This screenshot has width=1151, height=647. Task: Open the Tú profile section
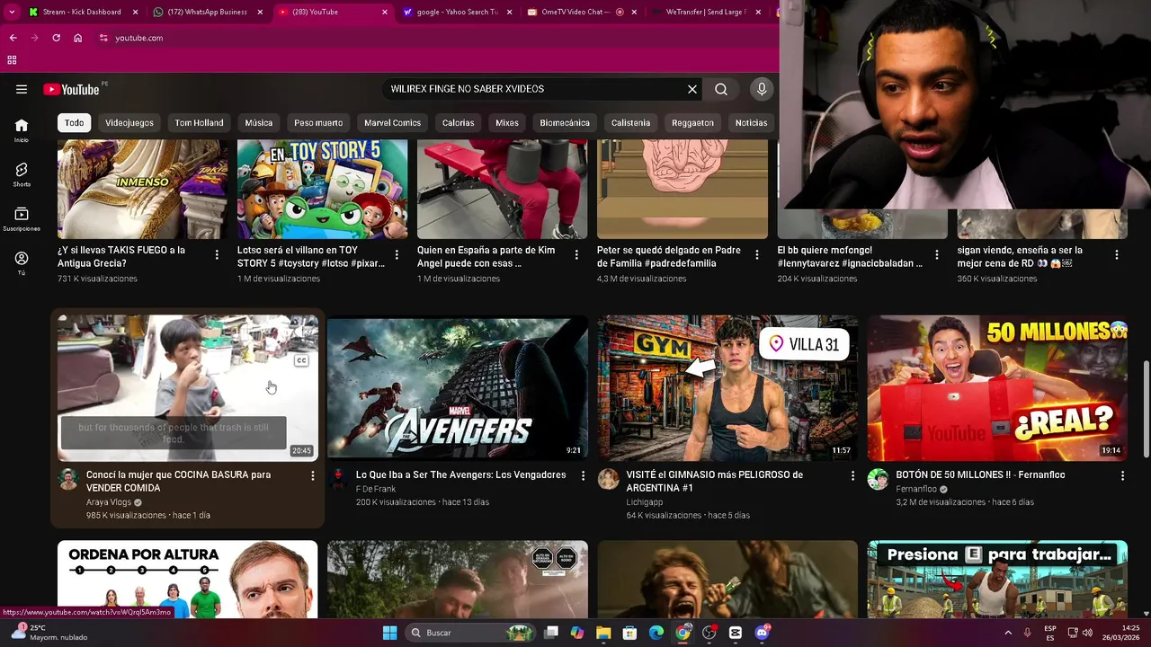tap(22, 263)
